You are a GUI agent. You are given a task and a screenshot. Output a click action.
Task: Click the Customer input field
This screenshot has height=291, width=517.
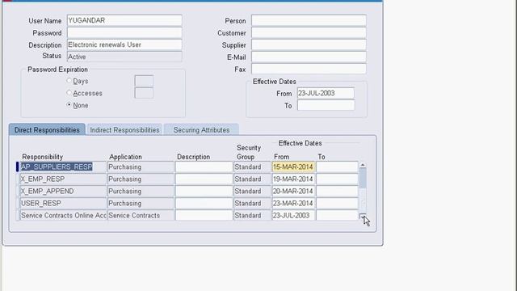coord(309,32)
